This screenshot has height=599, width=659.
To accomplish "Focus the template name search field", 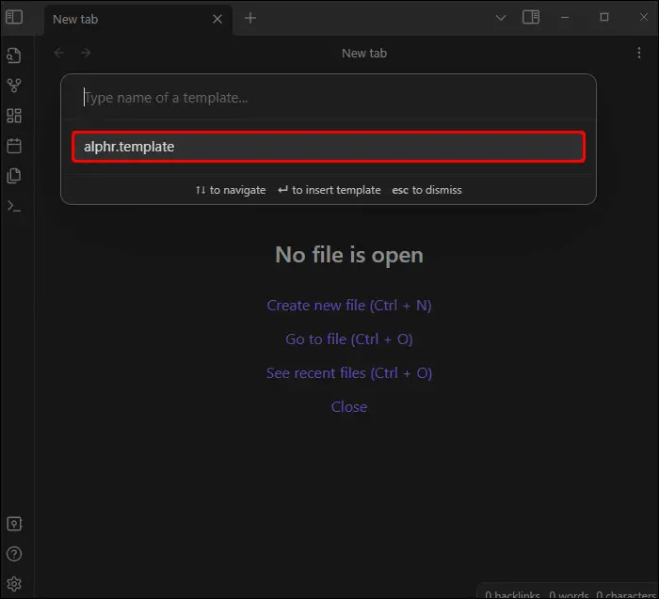I will click(x=329, y=98).
